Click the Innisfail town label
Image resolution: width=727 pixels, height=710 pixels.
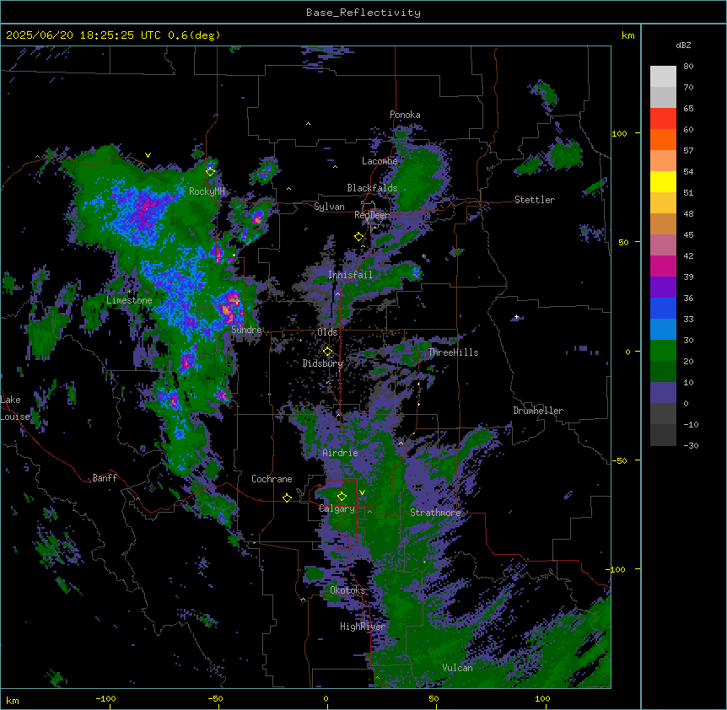click(350, 275)
